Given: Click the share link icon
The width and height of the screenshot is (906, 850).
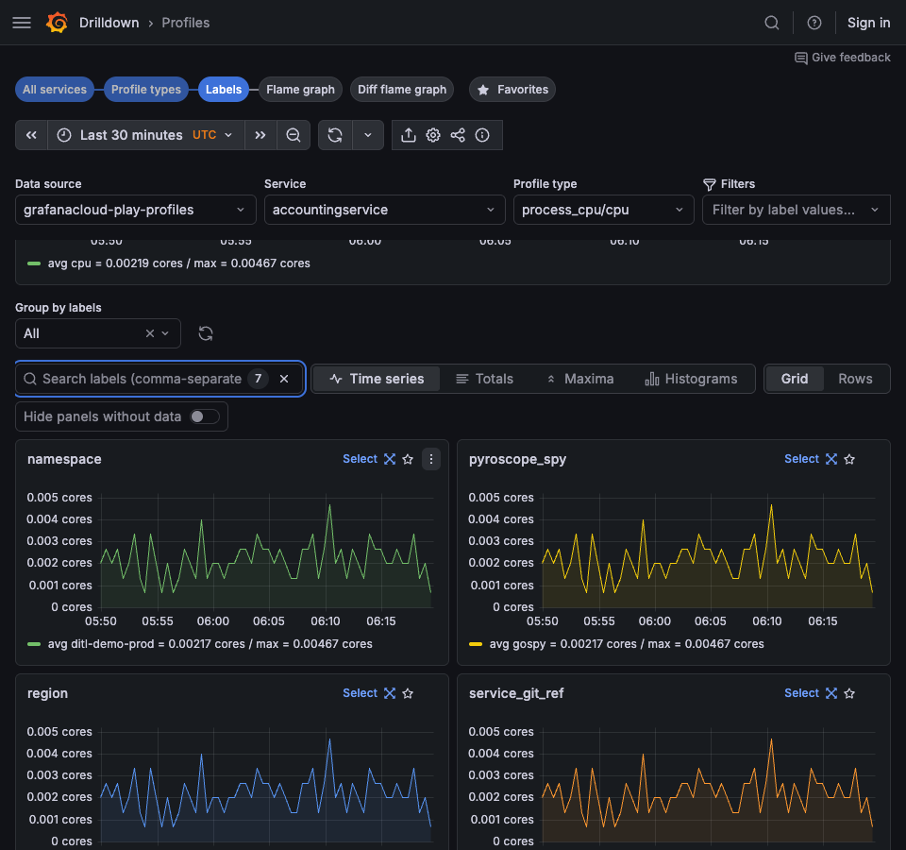Looking at the screenshot, I should [x=458, y=135].
